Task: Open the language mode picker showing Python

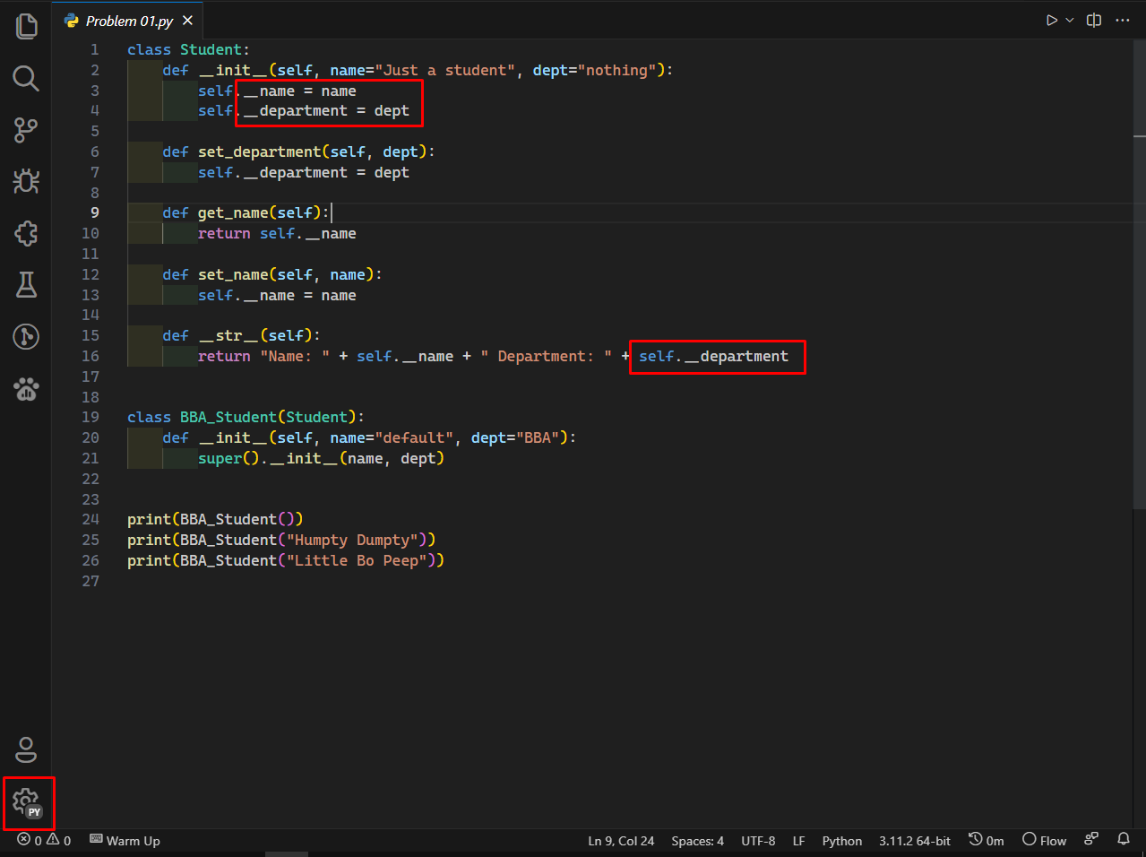Action: coord(841,840)
